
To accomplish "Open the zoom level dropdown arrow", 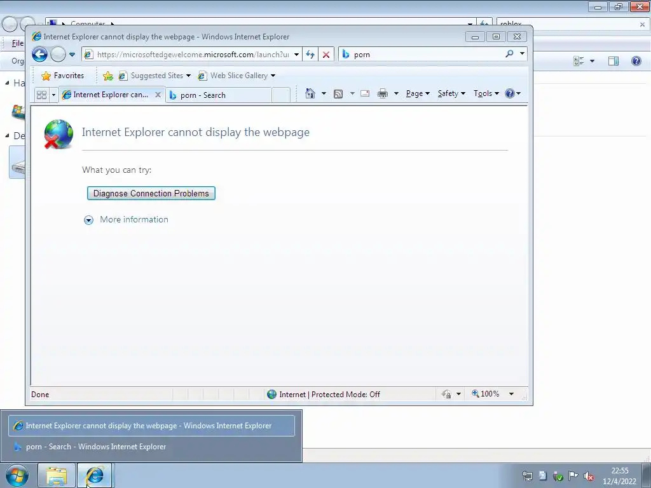I will 512,394.
